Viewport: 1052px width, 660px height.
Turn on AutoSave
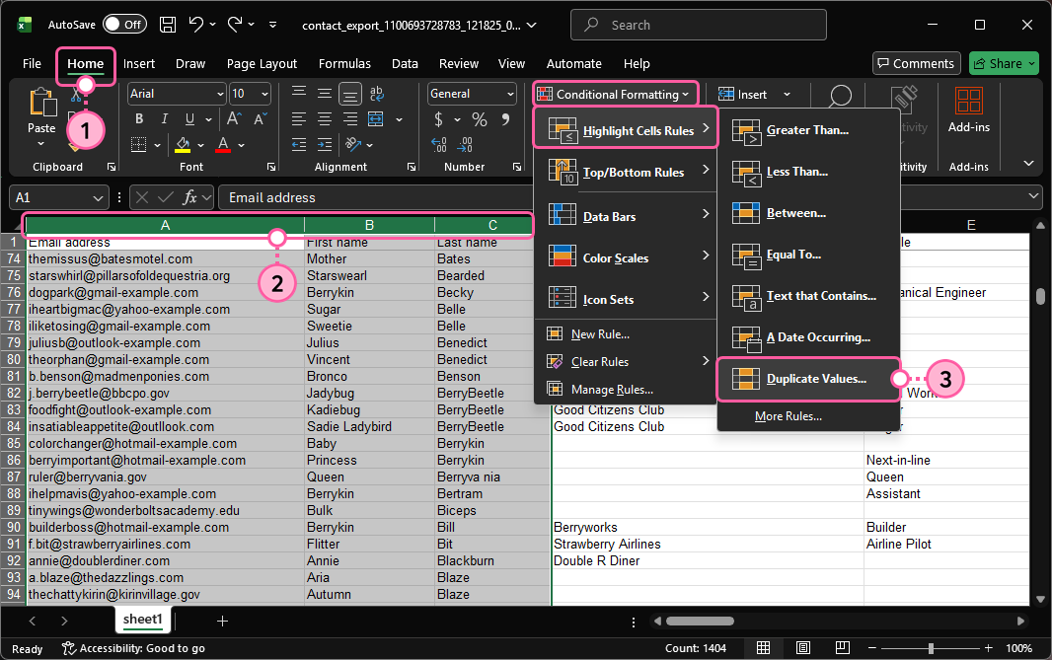click(124, 24)
